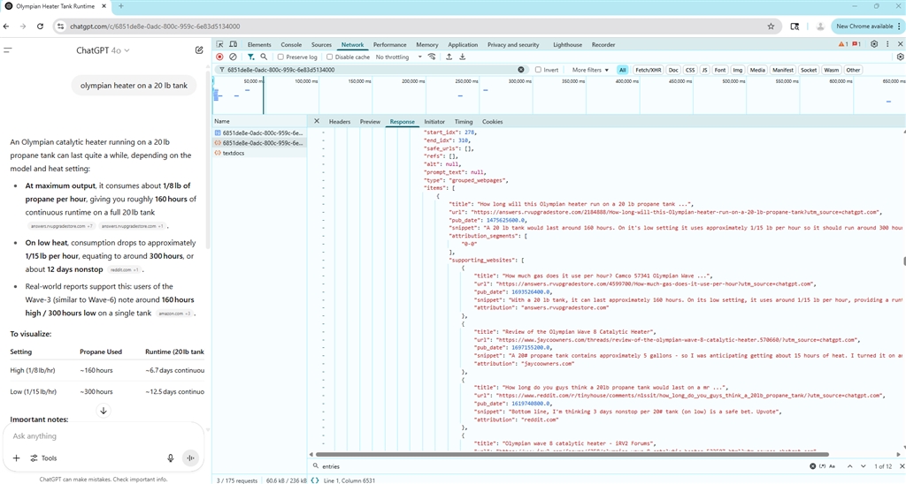This screenshot has width=906, height=484.
Task: Filter requests by Wasm type
Action: click(831, 70)
